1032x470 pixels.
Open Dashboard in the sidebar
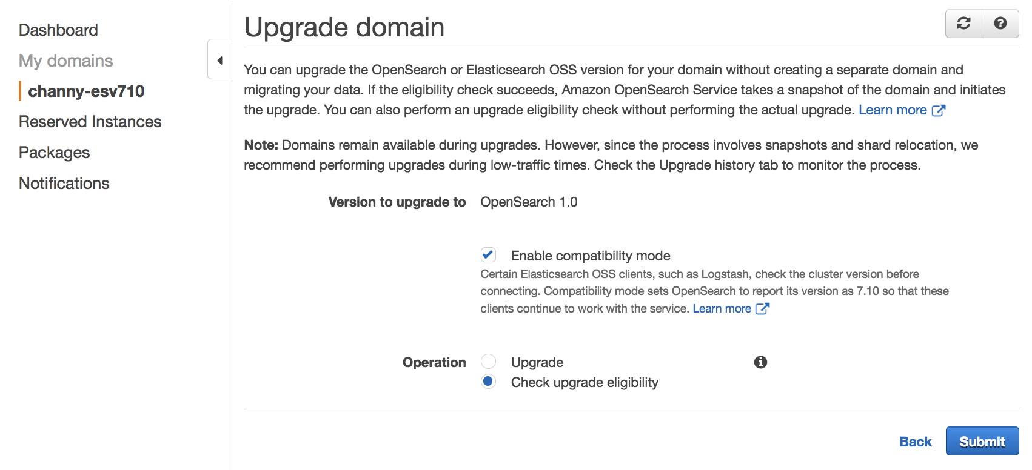click(x=58, y=30)
